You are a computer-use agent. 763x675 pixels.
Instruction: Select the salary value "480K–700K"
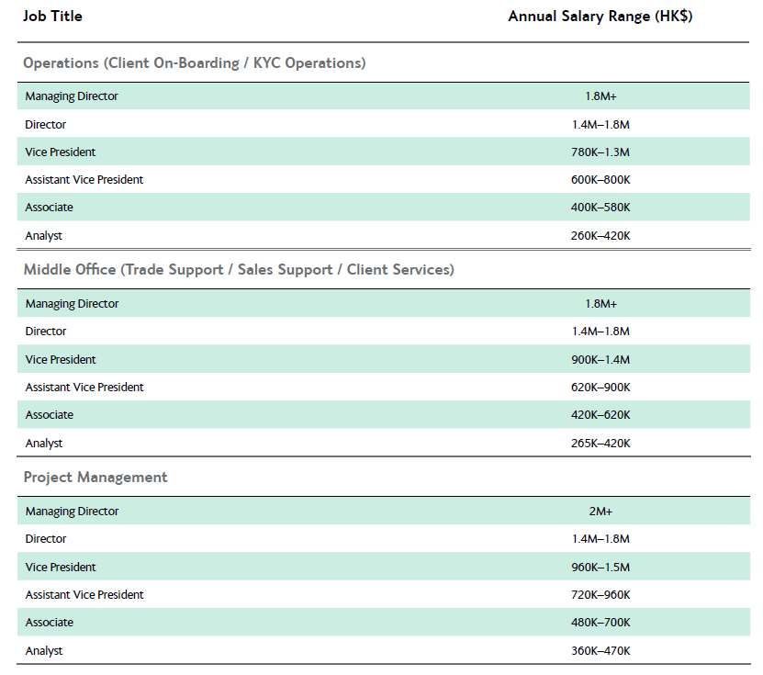(600, 623)
